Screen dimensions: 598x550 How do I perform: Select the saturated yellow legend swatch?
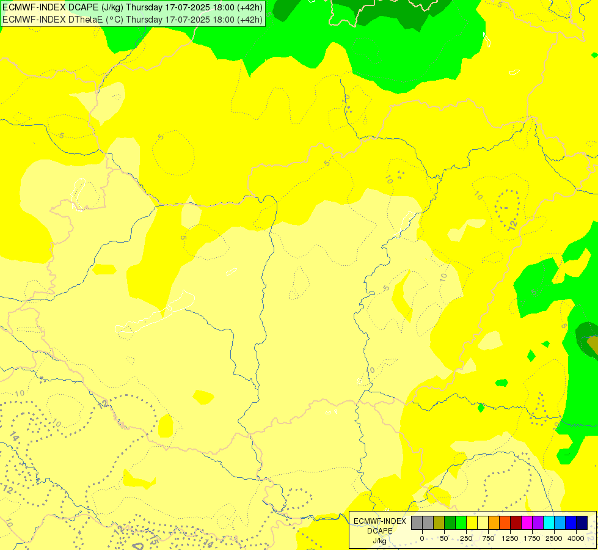[472, 522]
